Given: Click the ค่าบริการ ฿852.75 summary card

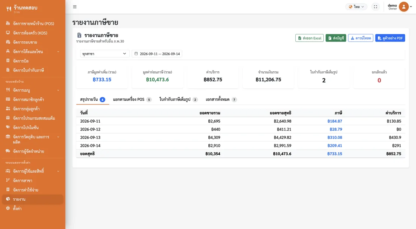Looking at the screenshot, I should [213, 77].
